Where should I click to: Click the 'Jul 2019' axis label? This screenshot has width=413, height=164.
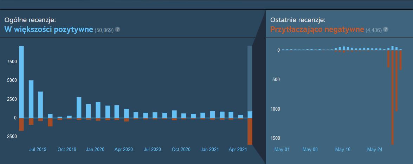[38, 149]
